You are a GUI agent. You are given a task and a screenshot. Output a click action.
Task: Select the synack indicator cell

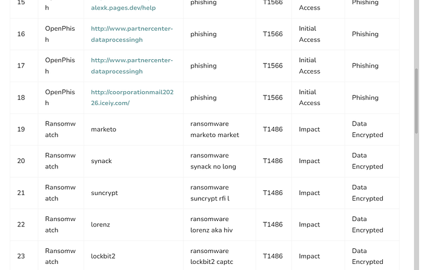tap(134, 161)
